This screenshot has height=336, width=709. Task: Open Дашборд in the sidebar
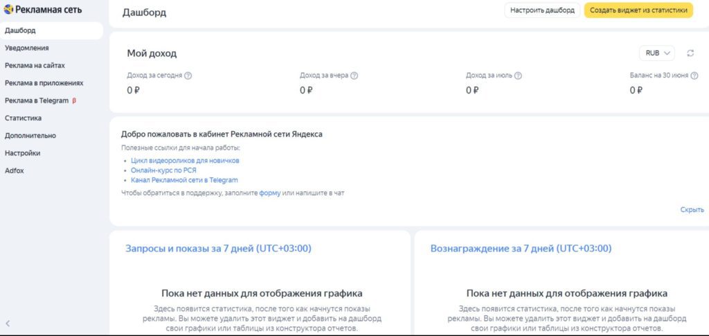(x=51, y=30)
